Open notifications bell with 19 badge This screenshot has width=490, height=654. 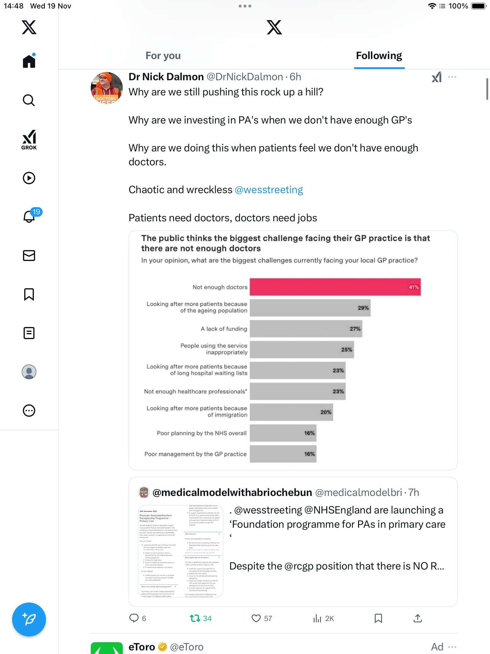30,216
